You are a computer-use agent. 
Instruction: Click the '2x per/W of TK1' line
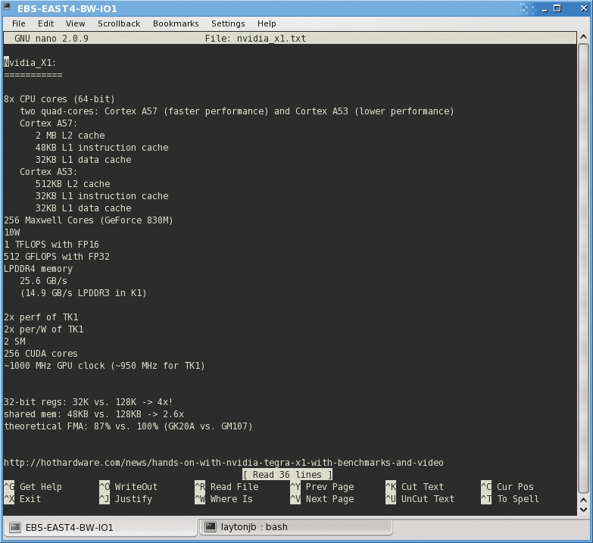pyautogui.click(x=43, y=329)
